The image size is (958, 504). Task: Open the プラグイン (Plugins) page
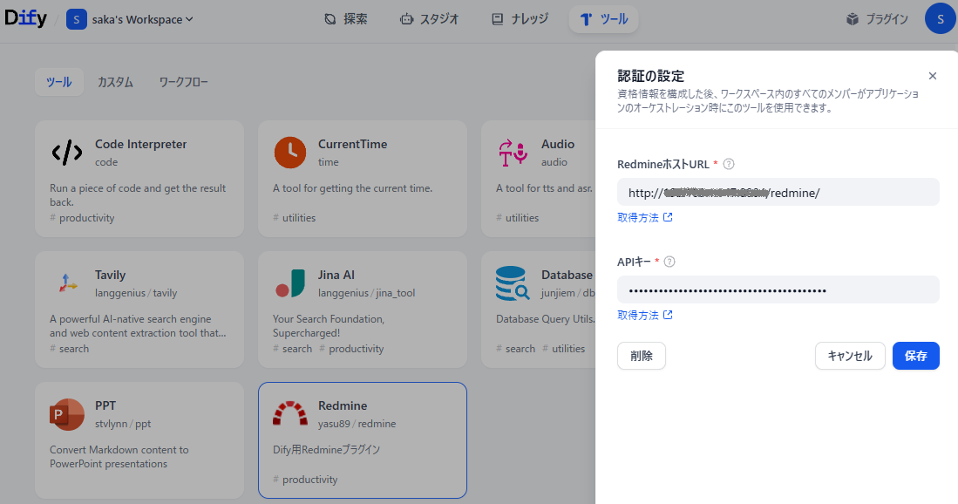(877, 19)
